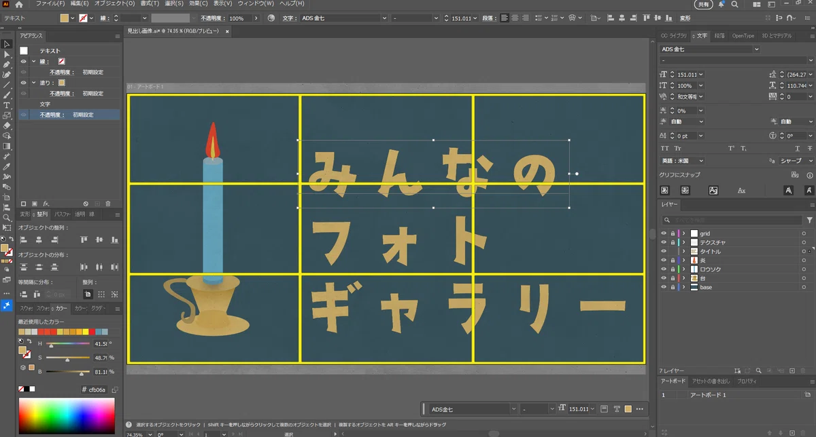Align text left in control bar
Viewport: 816px width, 437px height.
[504, 18]
